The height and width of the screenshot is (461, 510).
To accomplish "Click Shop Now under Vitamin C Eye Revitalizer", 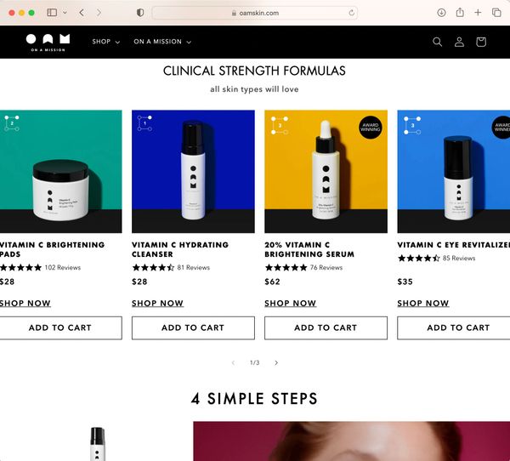I will tap(422, 304).
